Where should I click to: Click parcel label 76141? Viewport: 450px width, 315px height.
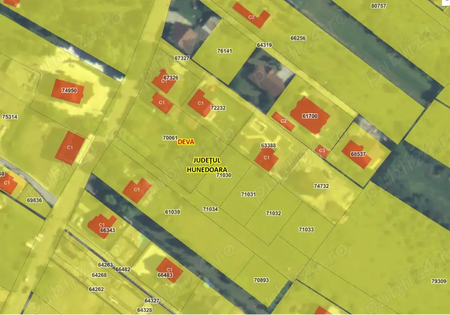click(224, 51)
